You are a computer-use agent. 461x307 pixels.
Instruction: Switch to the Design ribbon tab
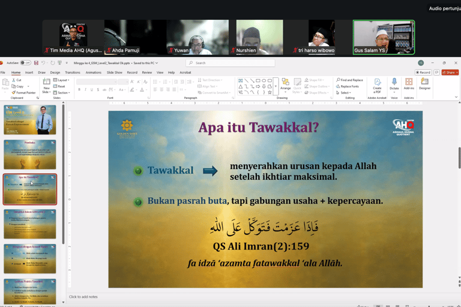point(55,73)
